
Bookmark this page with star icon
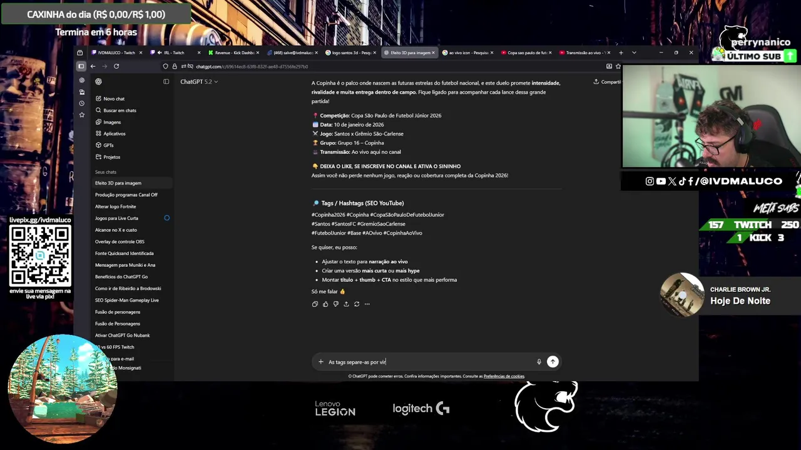618,66
